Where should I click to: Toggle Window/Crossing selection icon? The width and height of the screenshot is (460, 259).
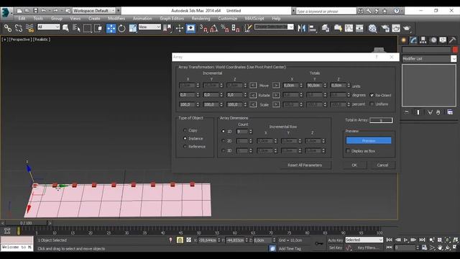click(x=98, y=28)
